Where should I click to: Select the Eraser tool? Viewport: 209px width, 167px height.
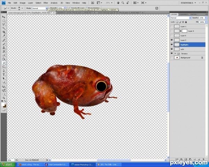tap(4, 55)
